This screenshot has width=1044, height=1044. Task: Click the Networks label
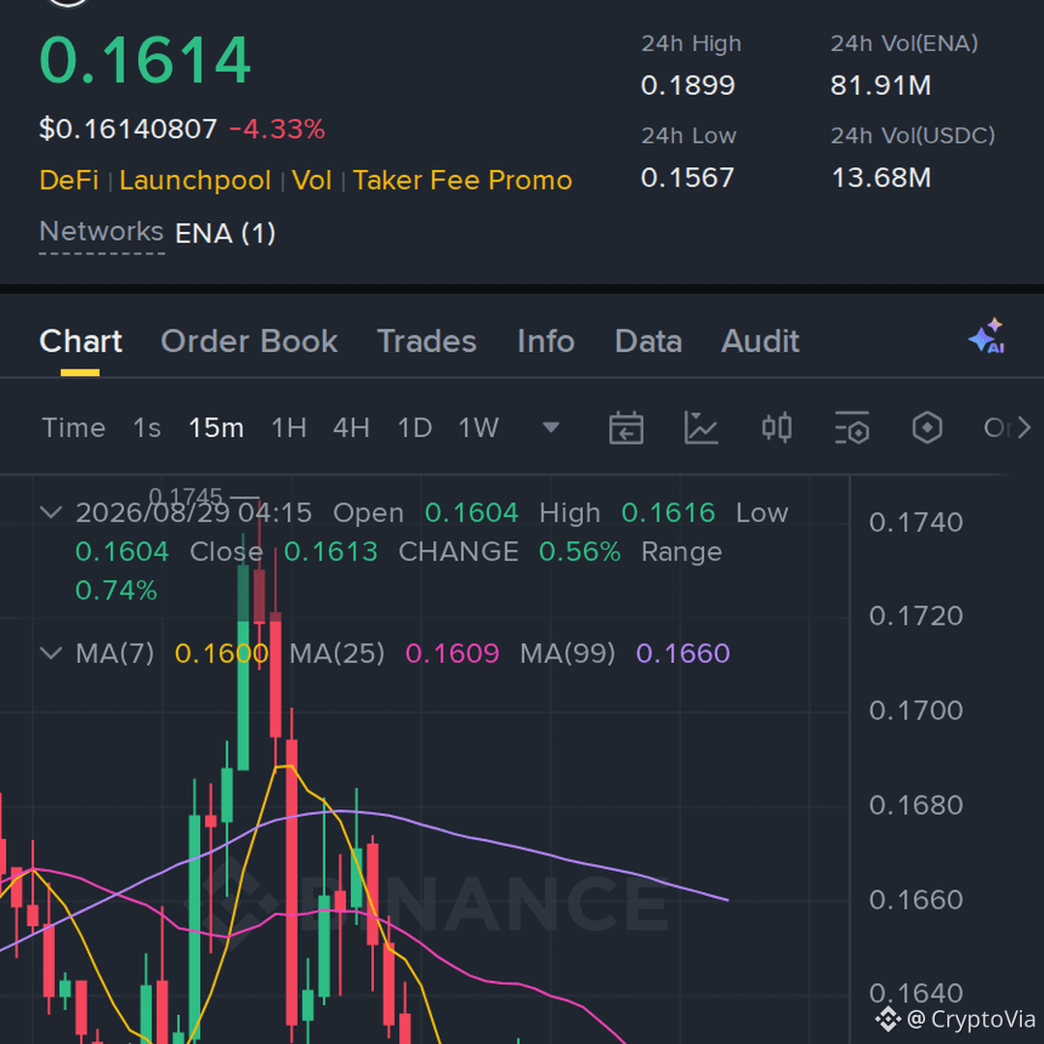[101, 232]
